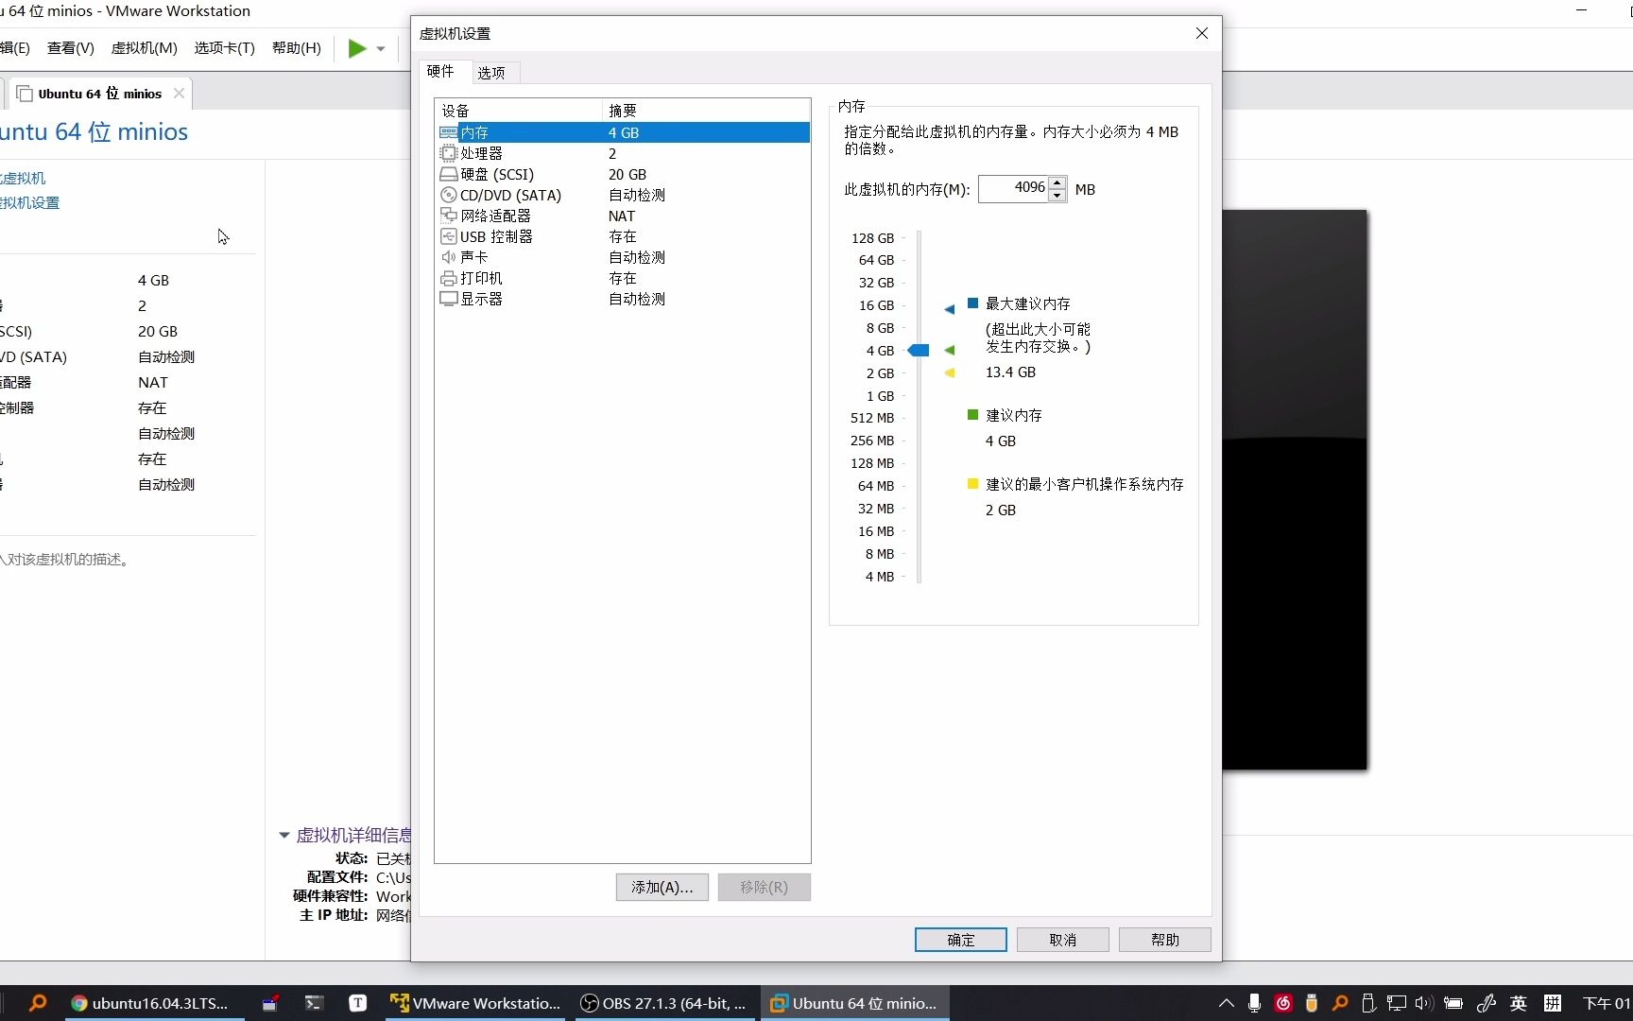Show hidden tray icons chevron

click(x=1226, y=1003)
